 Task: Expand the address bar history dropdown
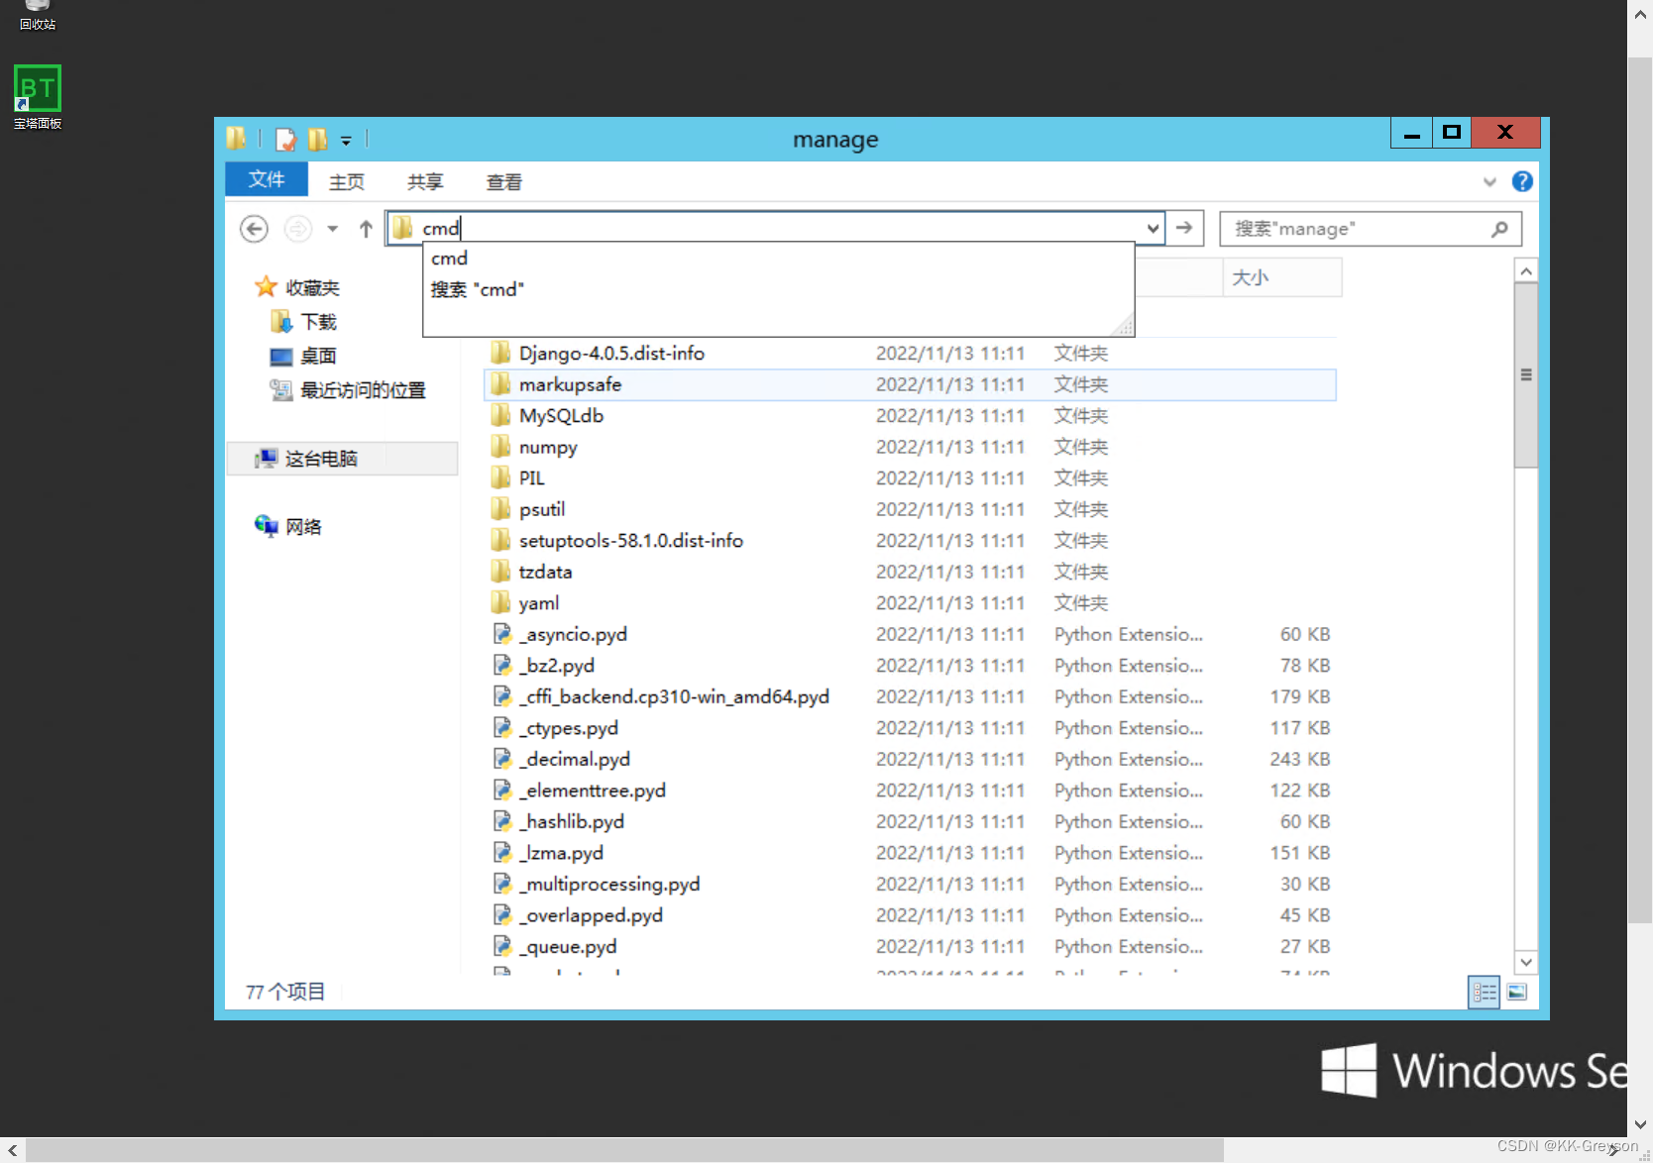point(1153,229)
